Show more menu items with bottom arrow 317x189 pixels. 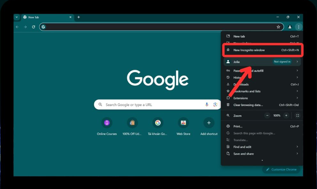coord(262,161)
